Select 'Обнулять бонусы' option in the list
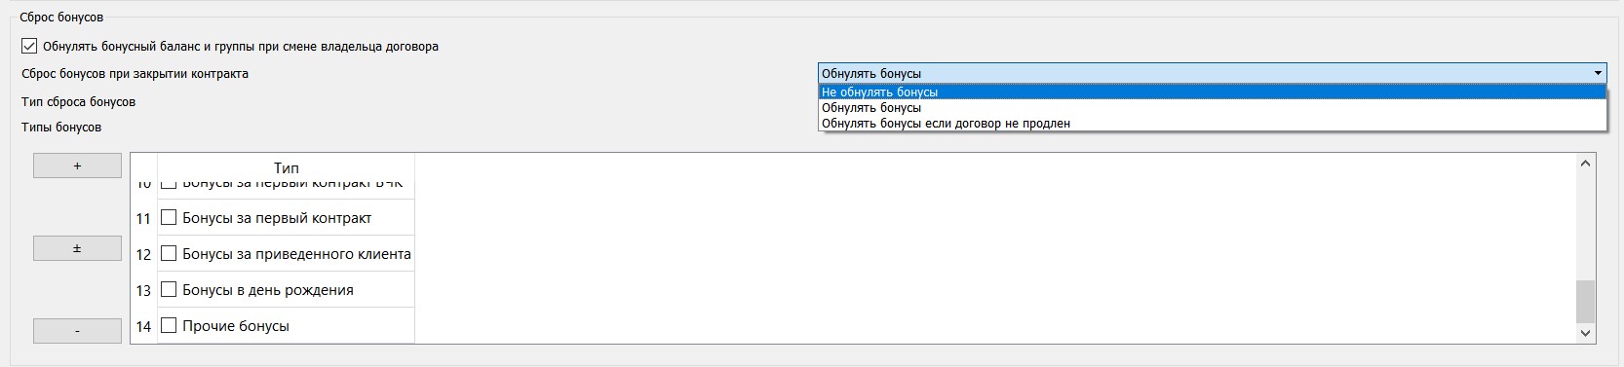 1212,107
